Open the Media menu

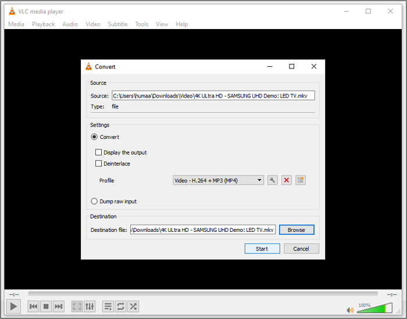coord(16,24)
